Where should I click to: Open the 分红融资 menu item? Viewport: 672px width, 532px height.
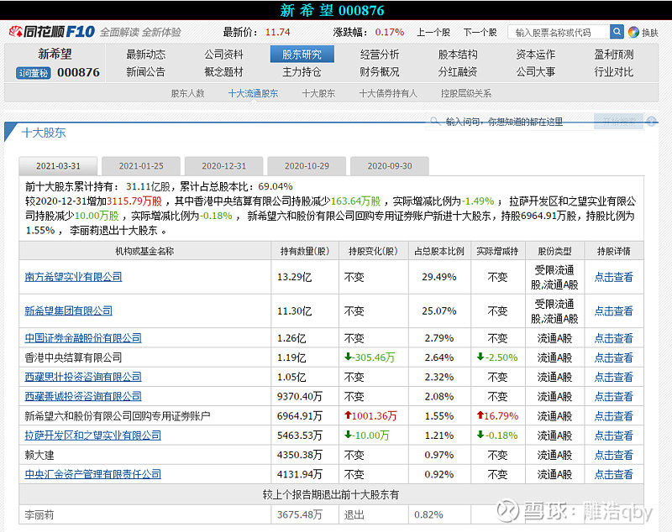pyautogui.click(x=458, y=72)
